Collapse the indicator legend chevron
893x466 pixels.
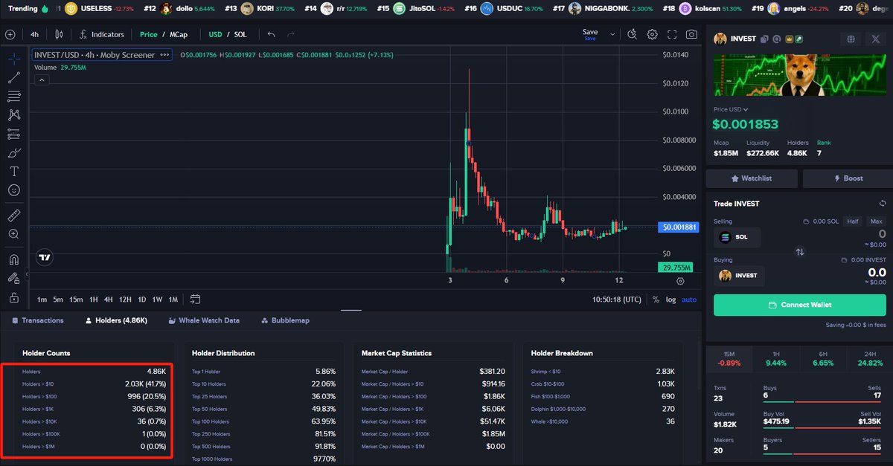42,80
